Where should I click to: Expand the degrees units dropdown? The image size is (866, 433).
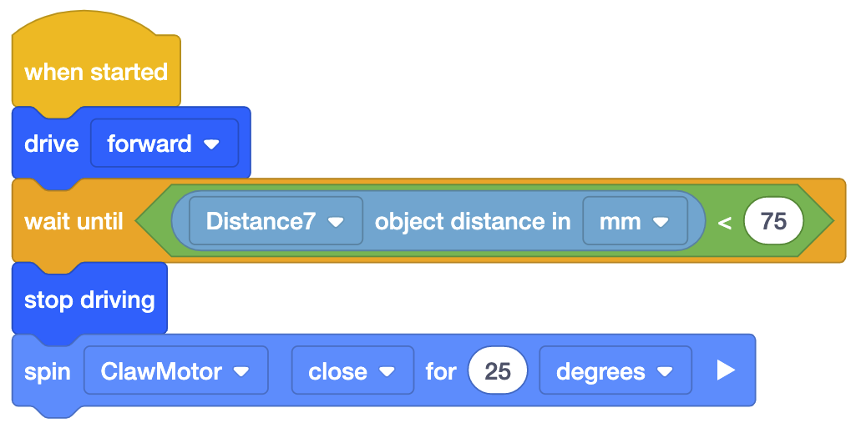pyautogui.click(x=615, y=370)
